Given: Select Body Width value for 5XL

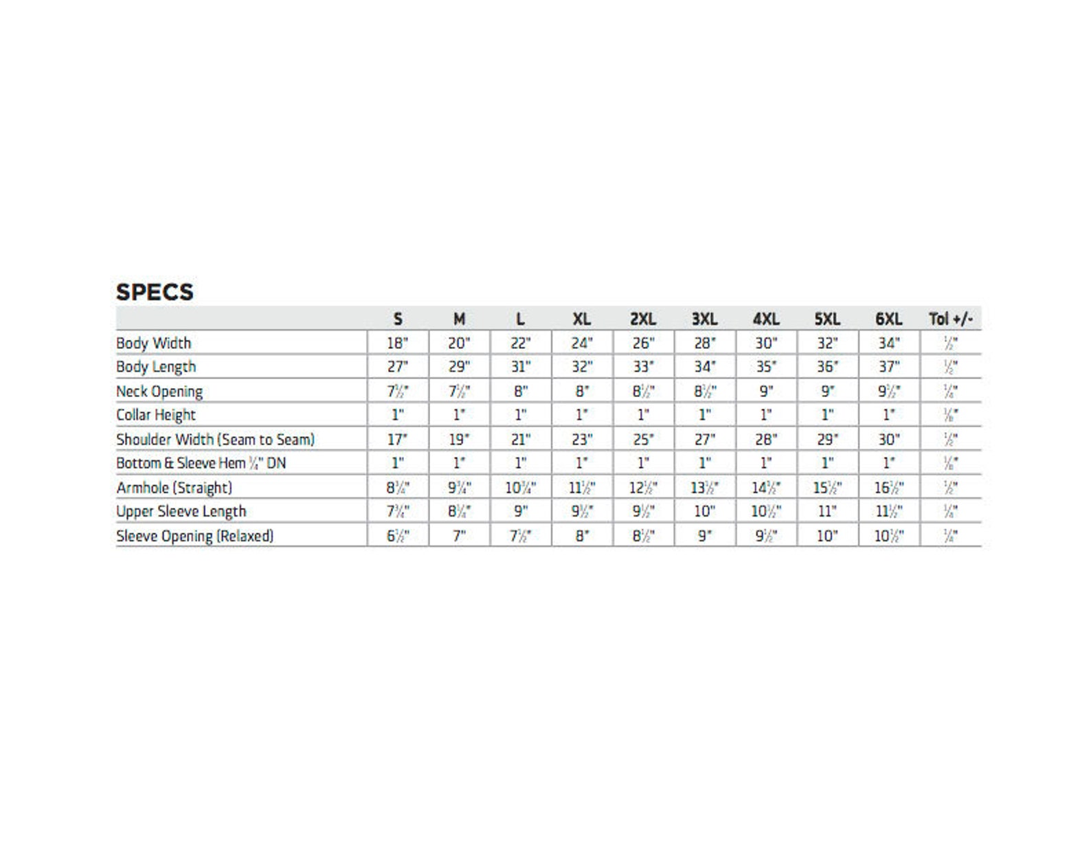Looking at the screenshot, I should (827, 343).
